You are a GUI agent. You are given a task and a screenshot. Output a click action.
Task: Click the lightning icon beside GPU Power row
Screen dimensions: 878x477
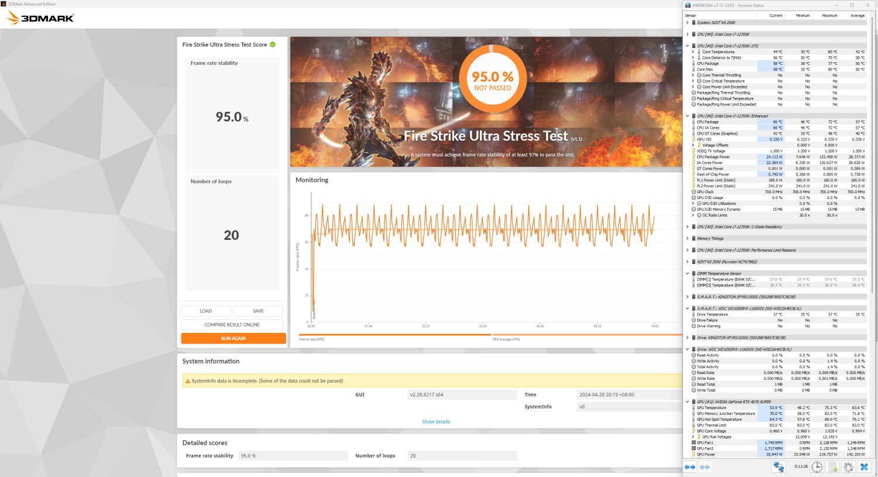[x=694, y=455]
